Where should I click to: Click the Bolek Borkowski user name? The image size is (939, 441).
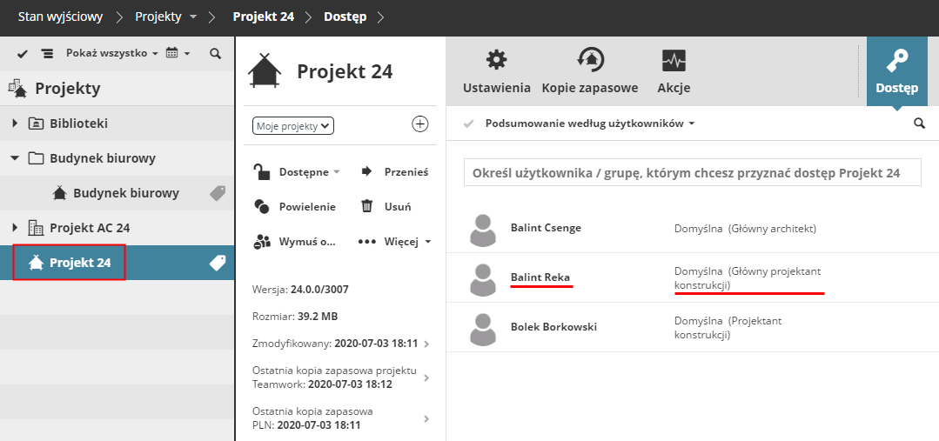tap(553, 327)
